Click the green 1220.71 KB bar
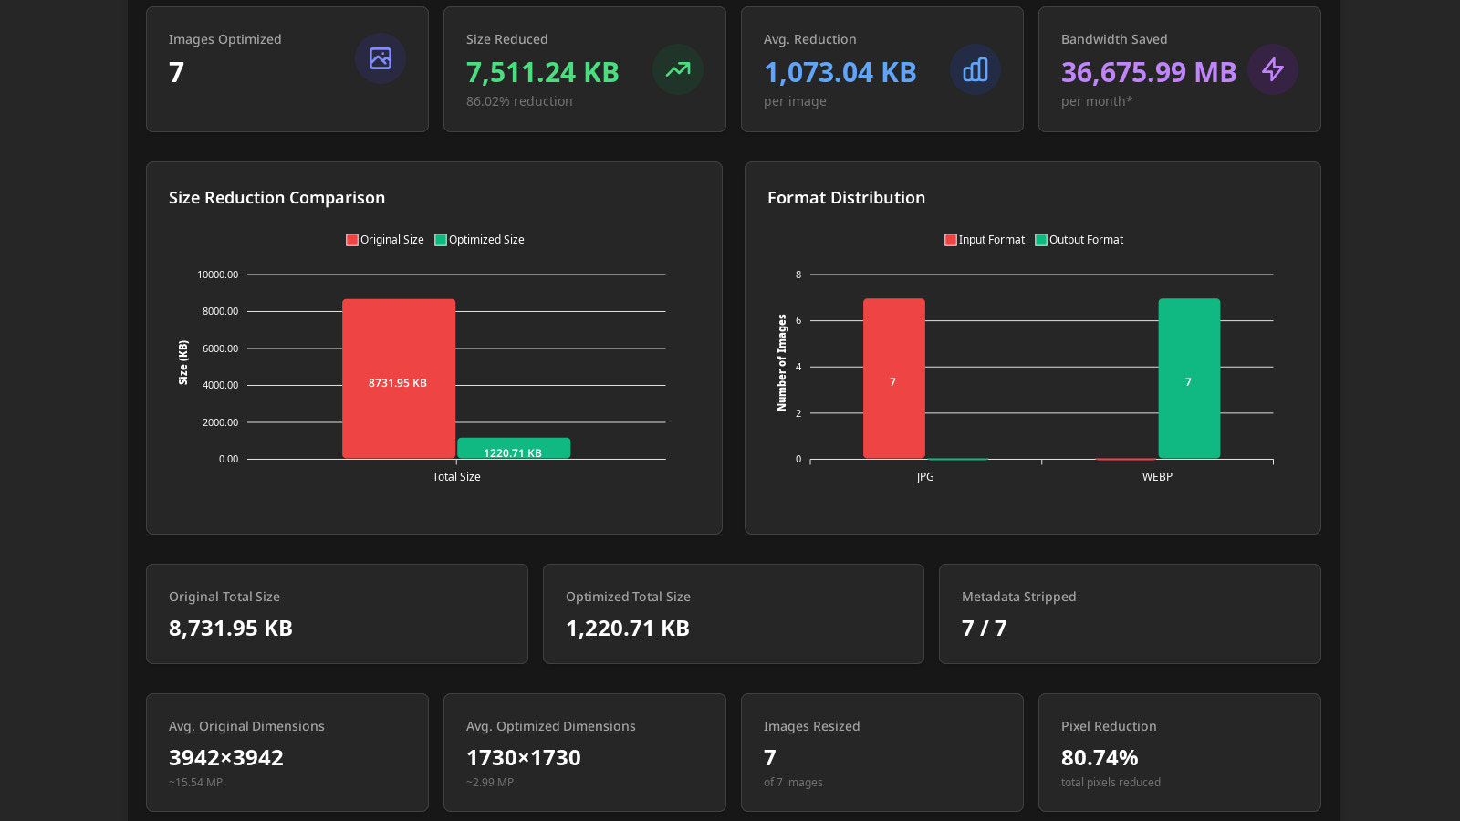Screen dimensions: 1460x821 coord(514,449)
